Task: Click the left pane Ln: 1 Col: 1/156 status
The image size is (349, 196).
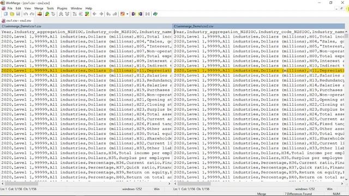Action: click(x=19, y=189)
